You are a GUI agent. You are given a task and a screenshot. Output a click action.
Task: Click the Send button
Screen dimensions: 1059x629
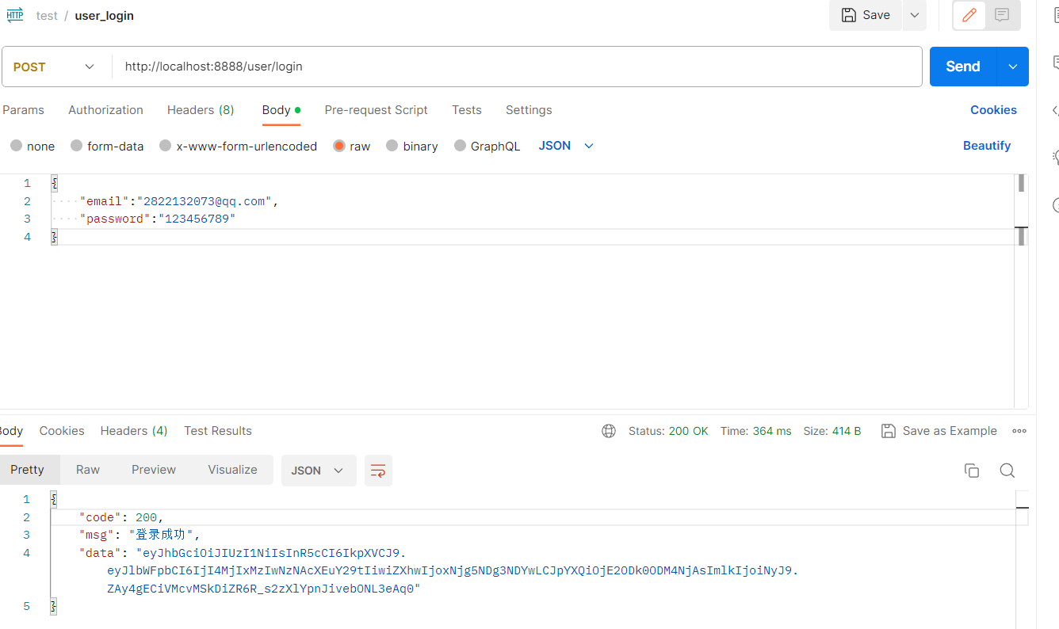[x=963, y=67]
